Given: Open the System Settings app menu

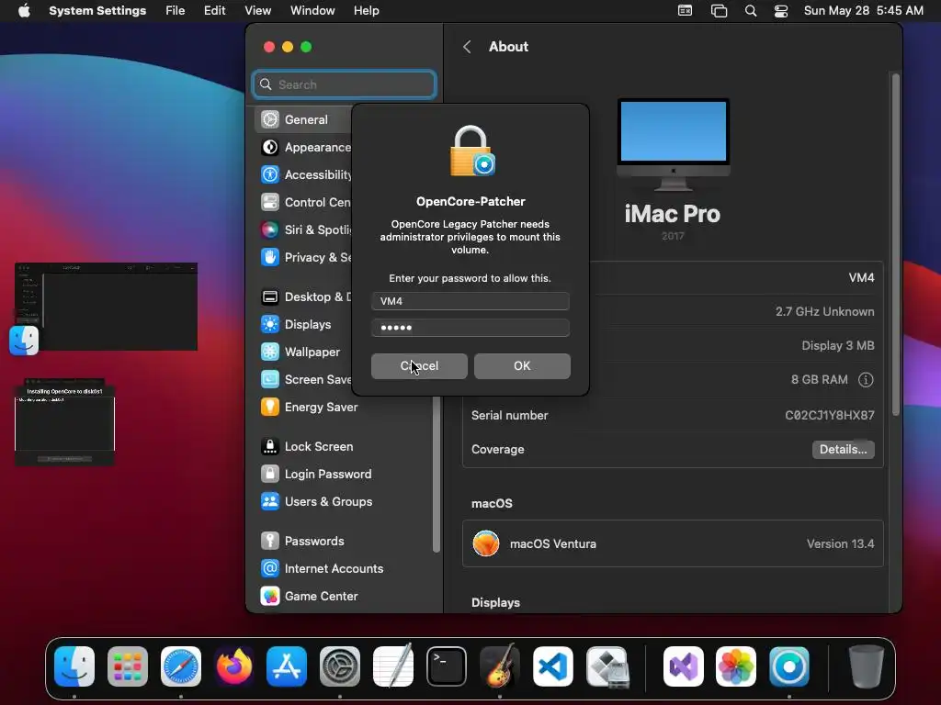Looking at the screenshot, I should coord(97,11).
